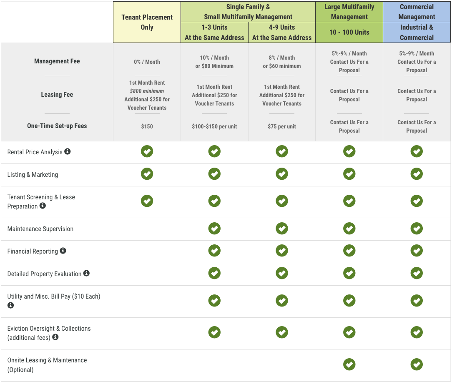Screen dimensions: 452x382
Task: Click info icon next to Eviction Oversight & Collections
Action: pos(55,337)
